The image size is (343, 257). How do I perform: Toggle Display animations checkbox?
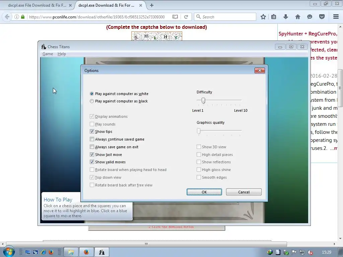point(92,116)
